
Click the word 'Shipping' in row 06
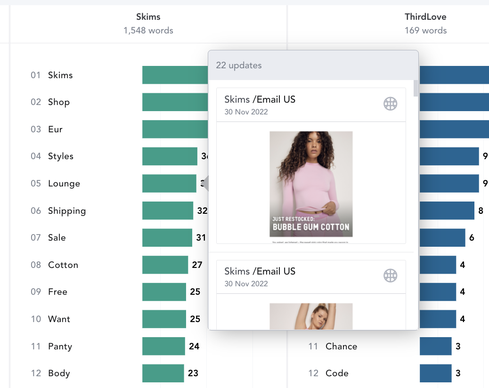tap(67, 211)
